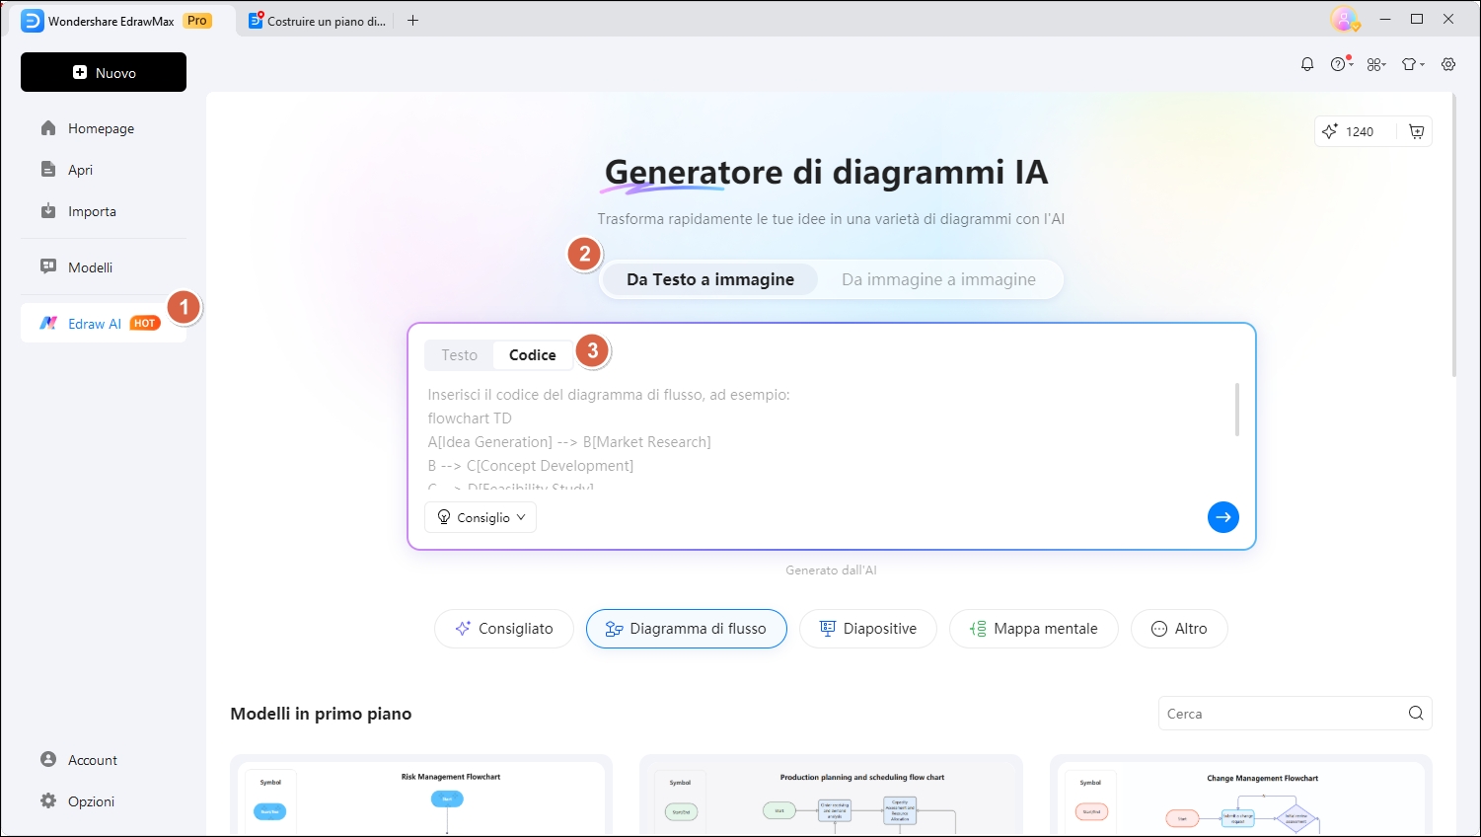This screenshot has height=837, width=1481.
Task: Click the shopping cart icon beside credits
Action: click(x=1417, y=131)
